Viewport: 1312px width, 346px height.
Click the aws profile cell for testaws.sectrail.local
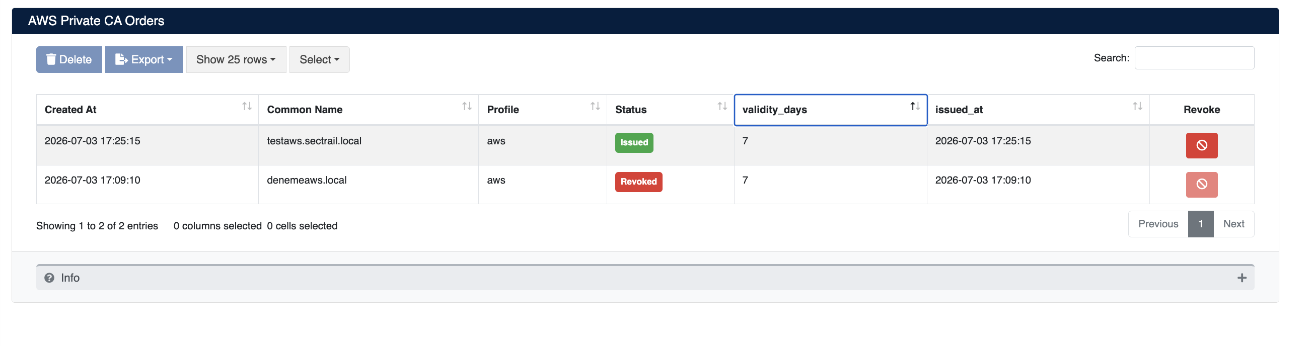(542, 145)
